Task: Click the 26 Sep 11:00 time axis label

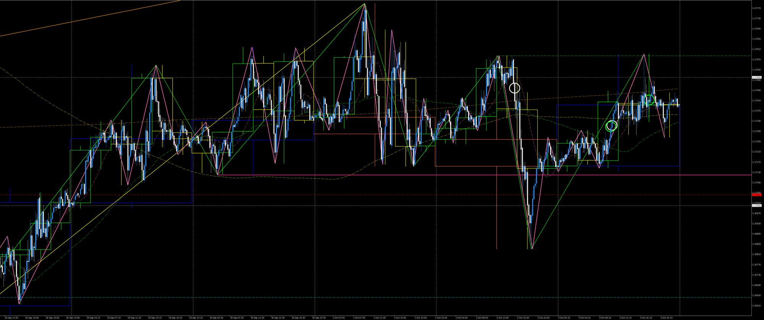Action: tap(11, 317)
